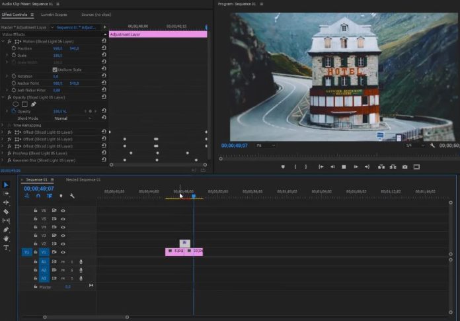Click the Export Frame camera icon
Image resolution: width=460 pixels, height=321 pixels.
(405, 167)
